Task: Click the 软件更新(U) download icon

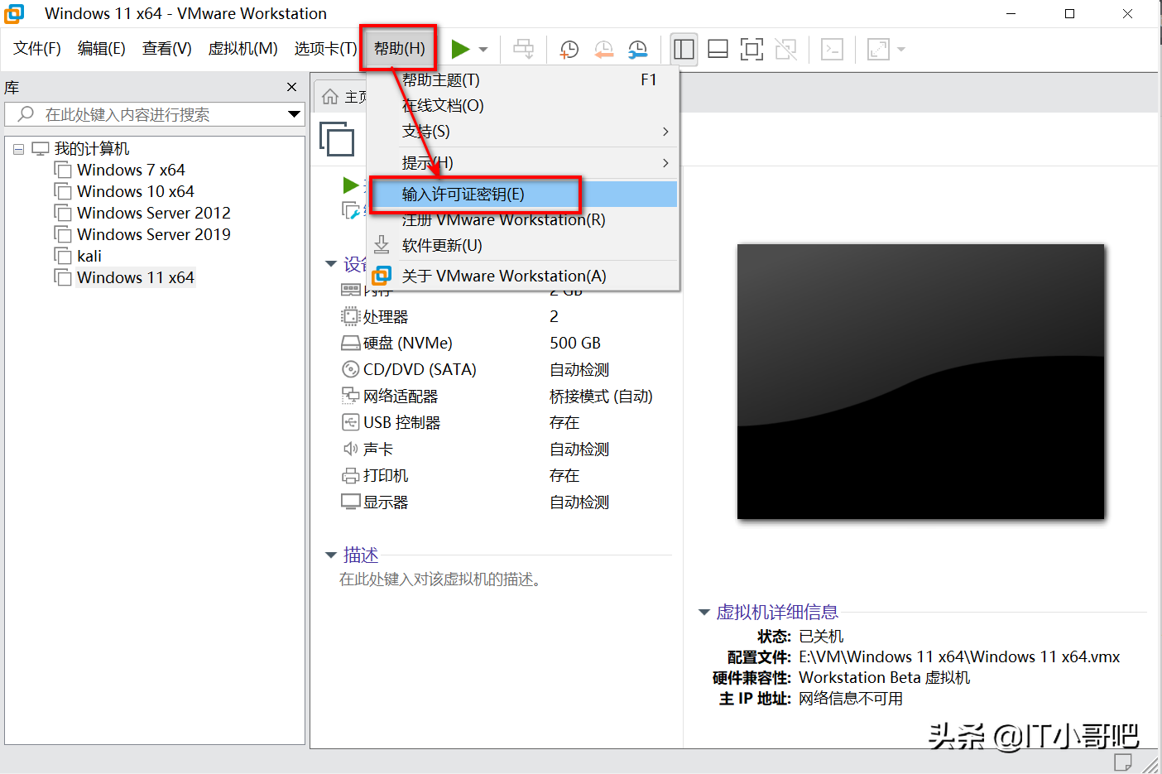Action: click(x=382, y=245)
